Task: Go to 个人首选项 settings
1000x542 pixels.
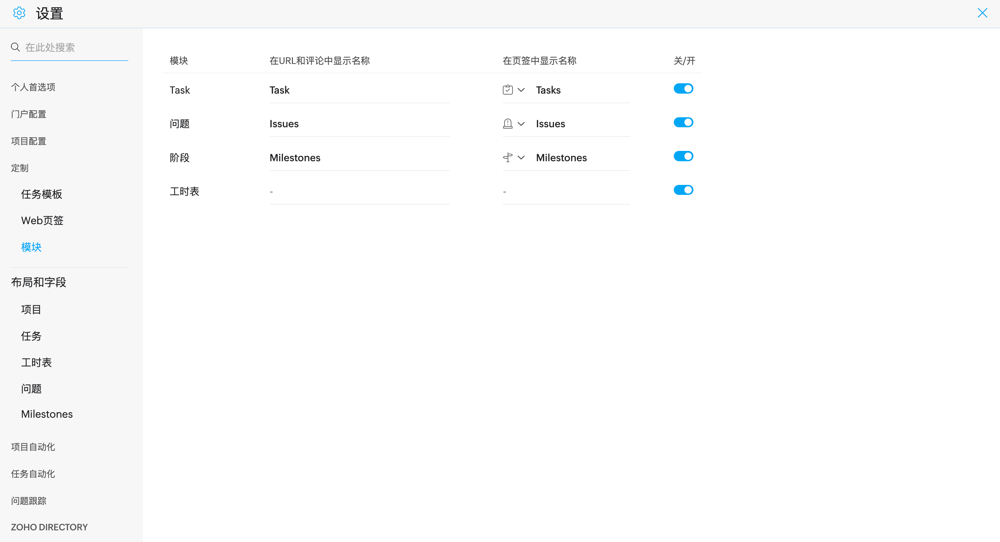Action: tap(33, 87)
